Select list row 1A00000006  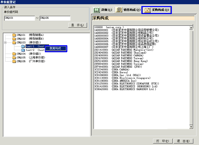coord(125,44)
